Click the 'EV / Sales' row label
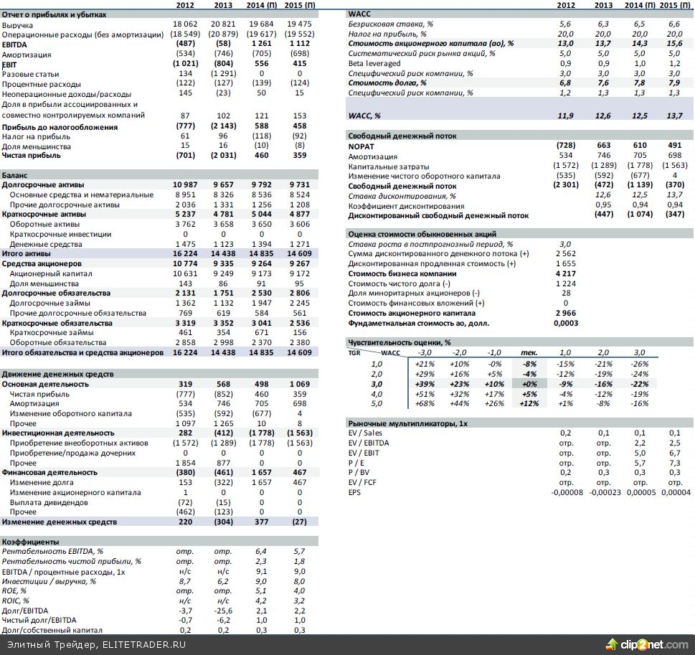This screenshot has height=655, width=695. coord(365,433)
